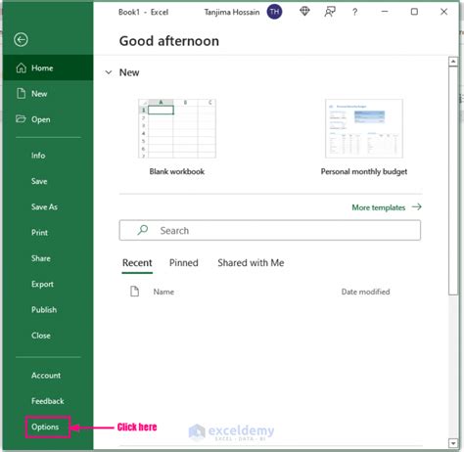The image size is (464, 452).
Task: Open Home via the house icon
Action: [22, 68]
